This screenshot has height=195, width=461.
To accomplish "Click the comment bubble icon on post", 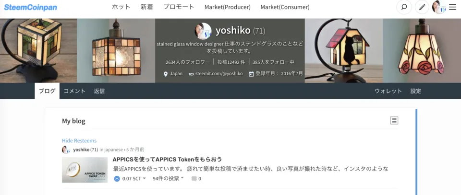I will click(194, 179).
